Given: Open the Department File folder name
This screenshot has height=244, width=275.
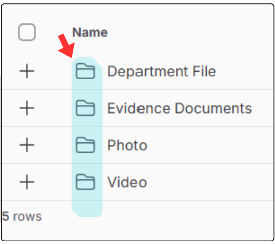Looking at the screenshot, I should click(x=162, y=71).
